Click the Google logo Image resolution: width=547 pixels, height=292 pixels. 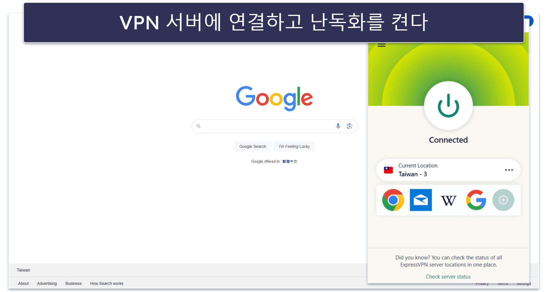(274, 98)
